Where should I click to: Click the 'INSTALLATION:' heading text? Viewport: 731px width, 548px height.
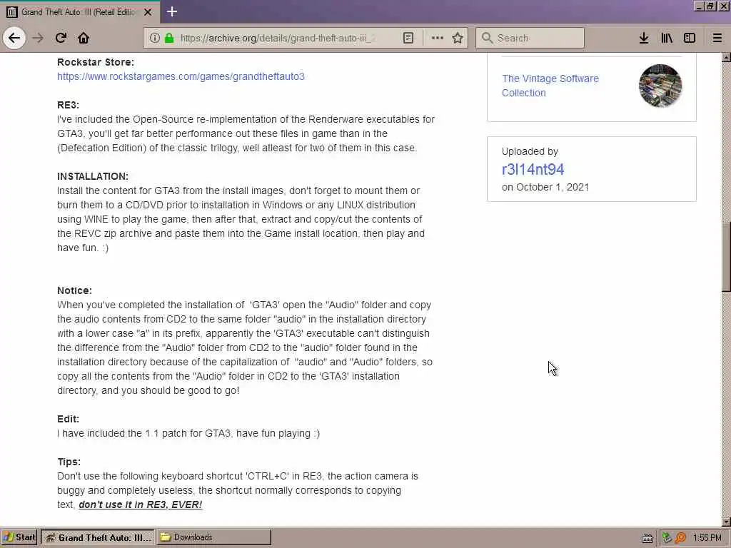(92, 177)
